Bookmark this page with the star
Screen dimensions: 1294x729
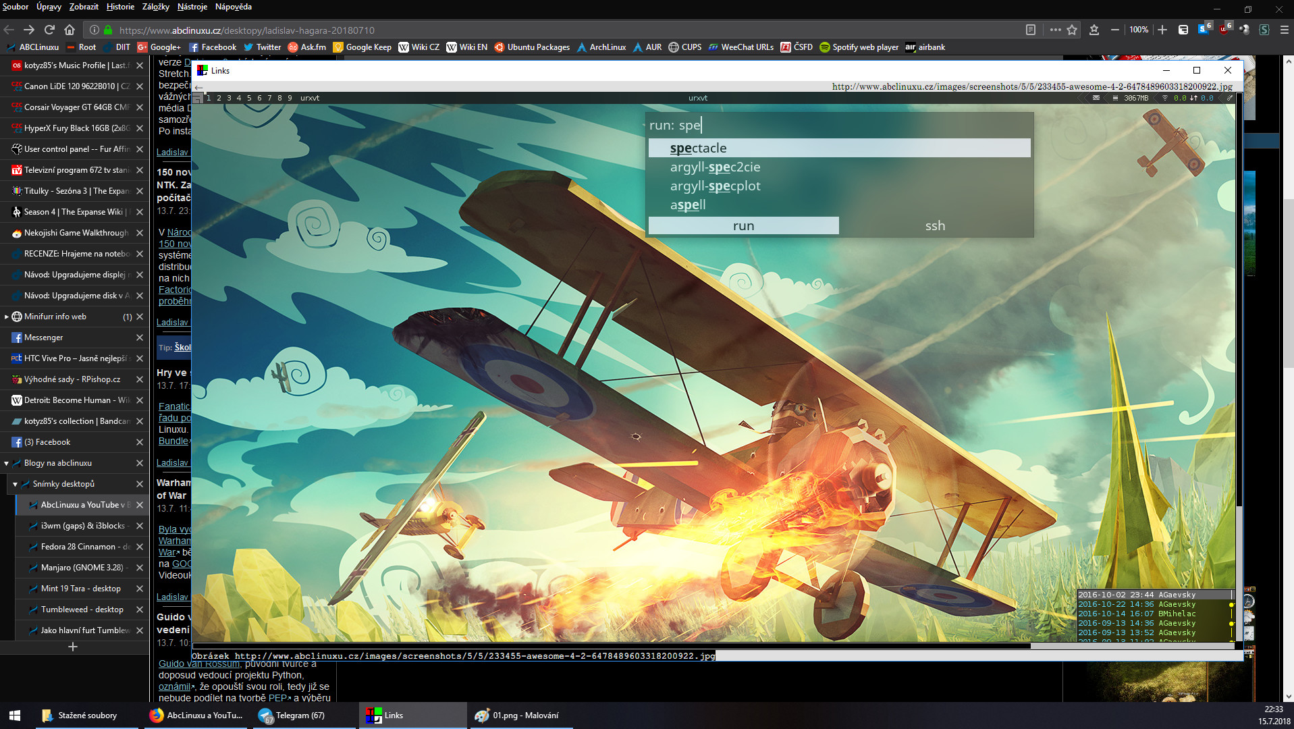1072,30
